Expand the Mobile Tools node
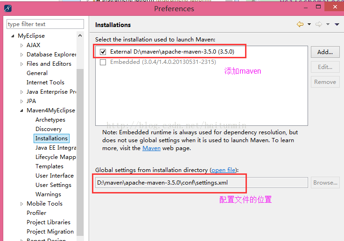 tap(21, 204)
